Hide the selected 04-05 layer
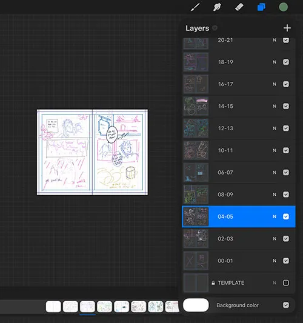Screen dimensions: 303x323 pos(286,216)
